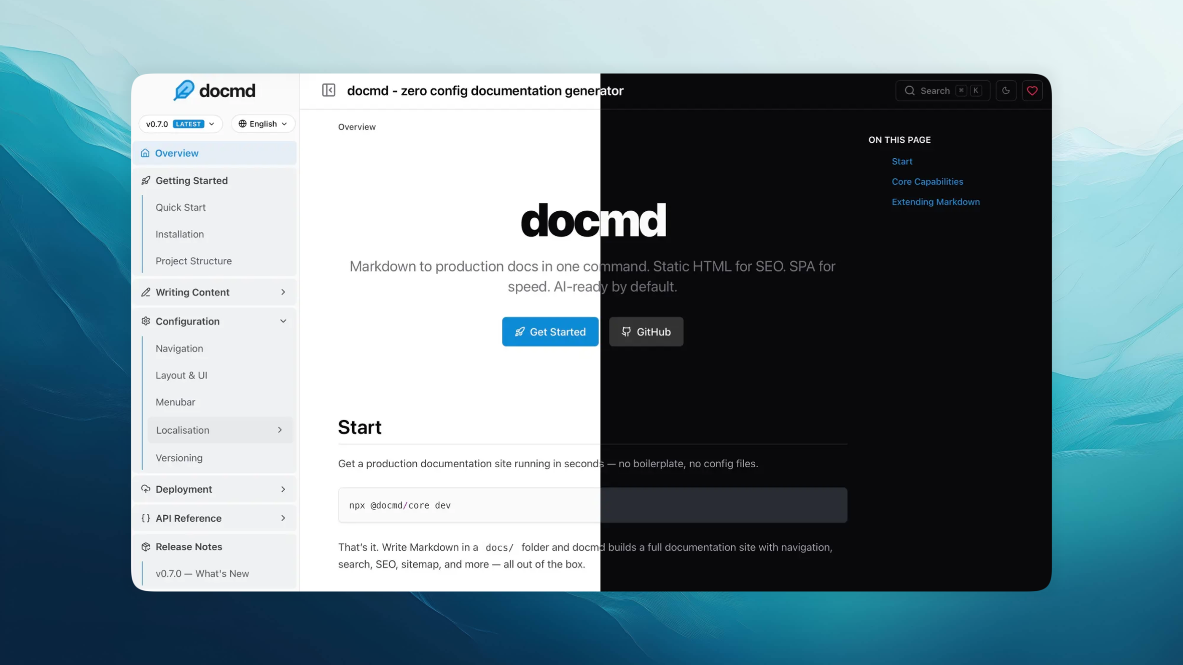Image resolution: width=1183 pixels, height=665 pixels.
Task: Open the English language dropdown
Action: 263,124
